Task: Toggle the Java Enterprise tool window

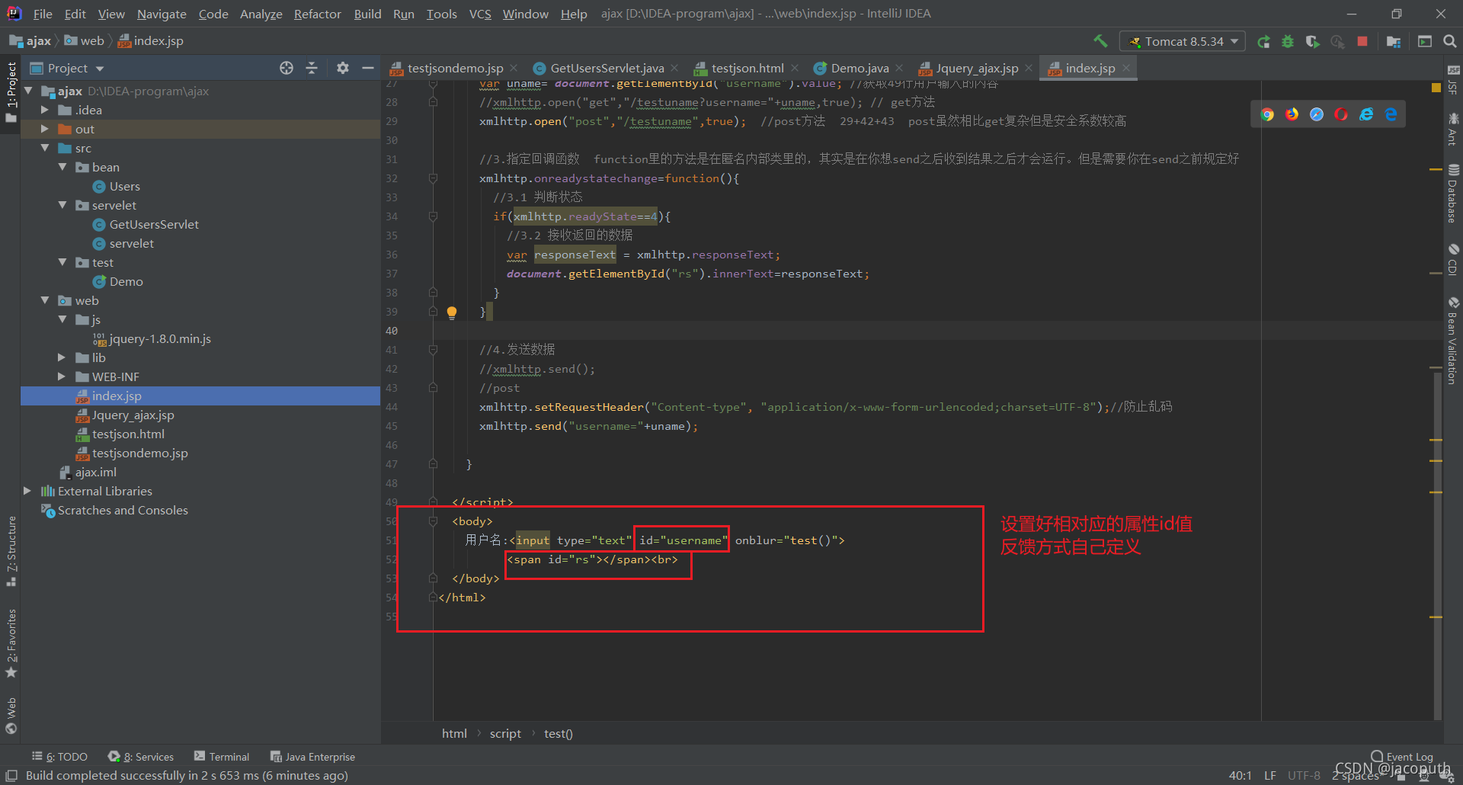Action: 313,757
